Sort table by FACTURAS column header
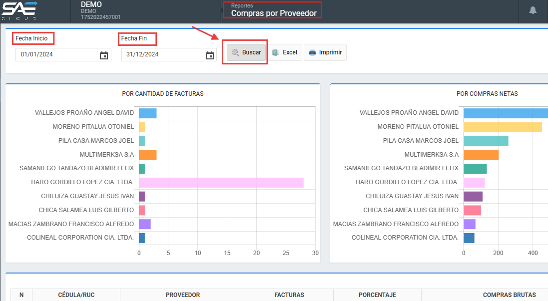The image size is (548, 301). 289,295
